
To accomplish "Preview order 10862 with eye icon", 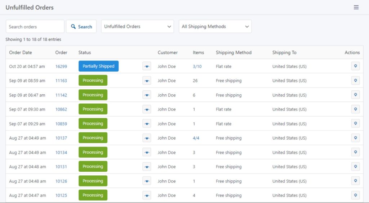I will click(x=147, y=109).
